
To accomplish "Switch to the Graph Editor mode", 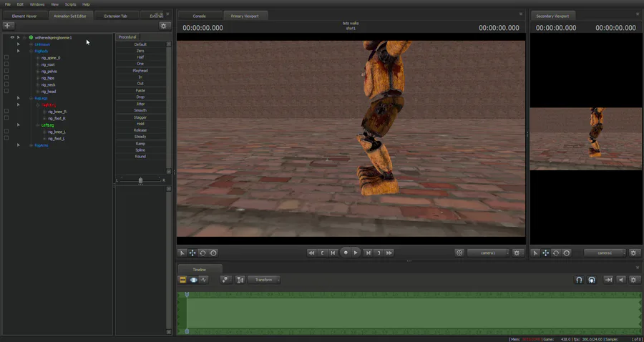I will click(204, 280).
